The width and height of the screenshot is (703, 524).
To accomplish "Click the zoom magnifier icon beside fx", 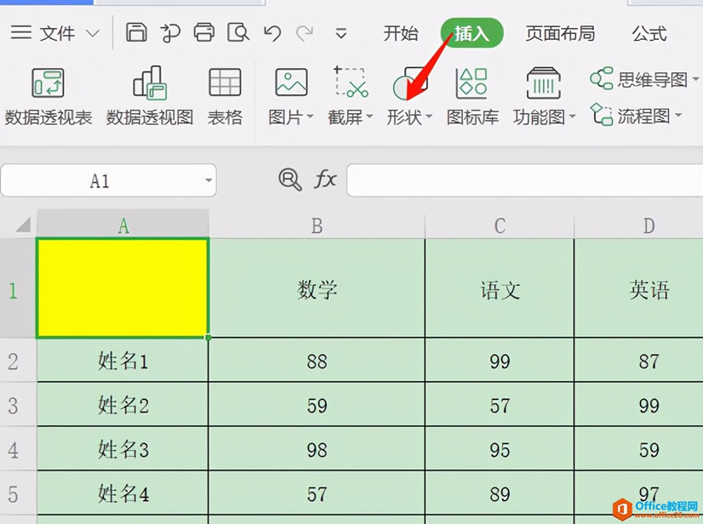I will click(x=290, y=179).
